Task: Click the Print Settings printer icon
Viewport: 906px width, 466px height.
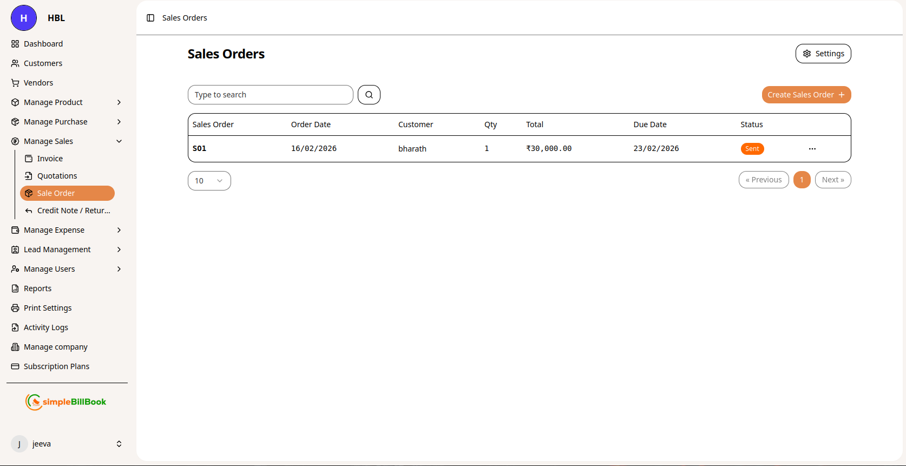Action: pos(15,308)
